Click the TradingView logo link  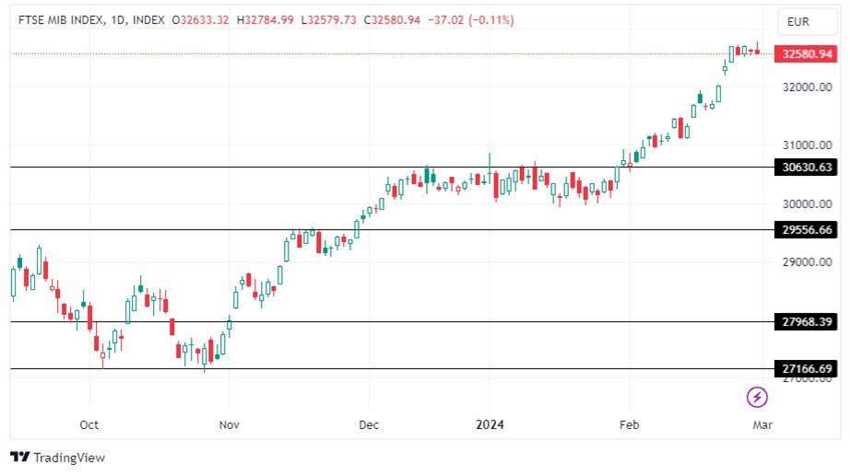click(57, 458)
